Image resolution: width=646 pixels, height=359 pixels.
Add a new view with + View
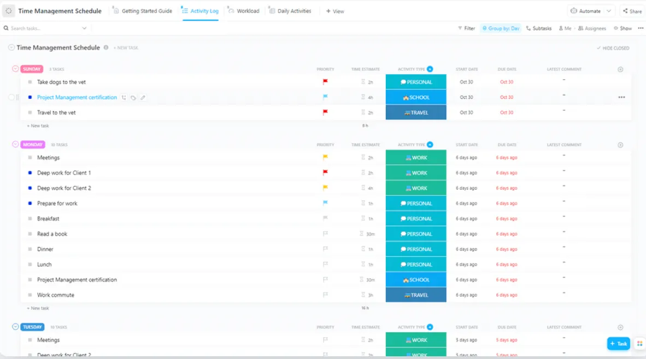(335, 11)
